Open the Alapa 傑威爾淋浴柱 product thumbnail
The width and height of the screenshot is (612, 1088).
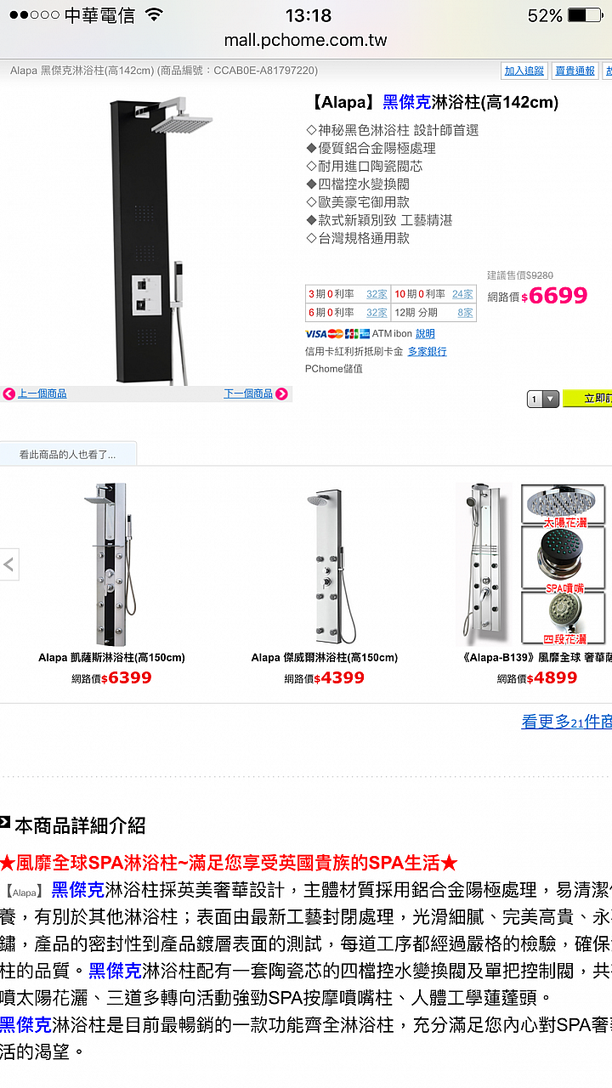point(325,564)
